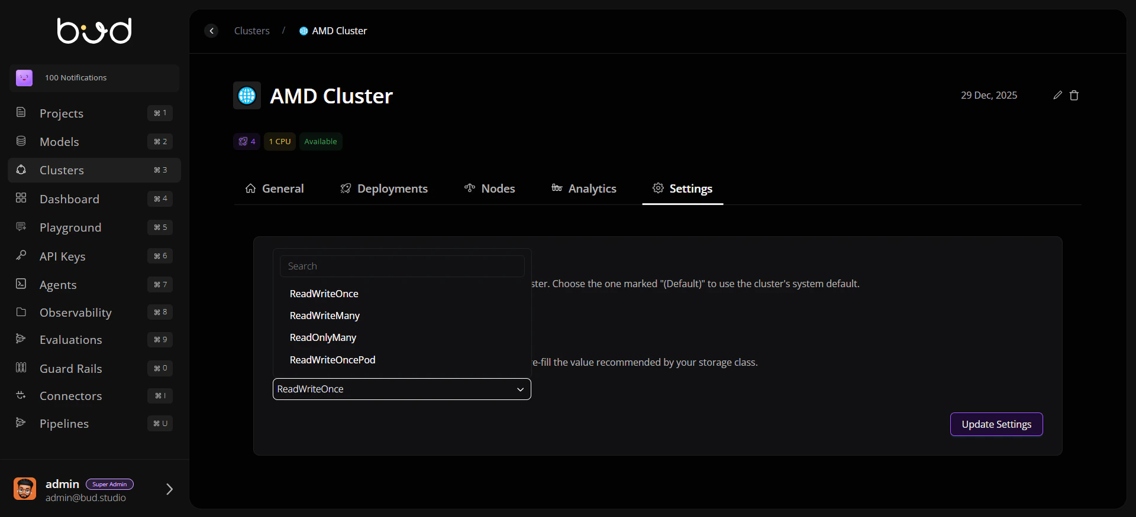Choose ReadOnlyMany option
Image resolution: width=1136 pixels, height=517 pixels.
click(402, 337)
